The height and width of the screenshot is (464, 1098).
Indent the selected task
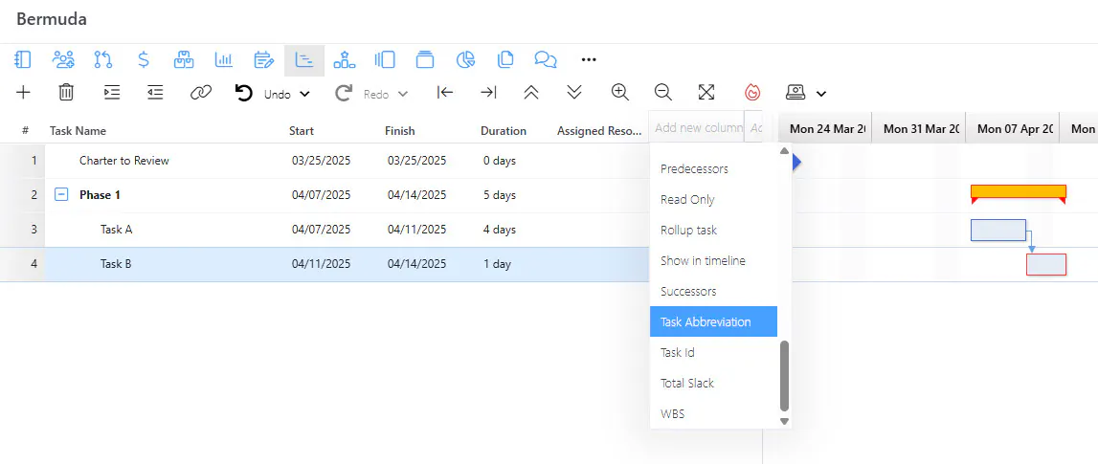(111, 93)
